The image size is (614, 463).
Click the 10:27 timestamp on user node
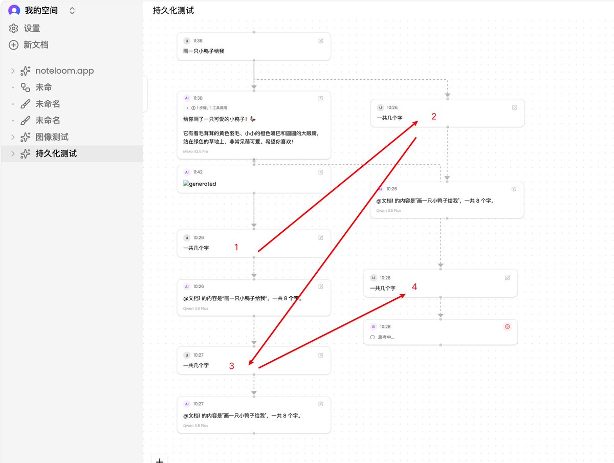pos(199,355)
